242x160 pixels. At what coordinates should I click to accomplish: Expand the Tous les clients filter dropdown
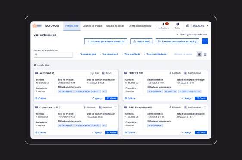coord(131,54)
